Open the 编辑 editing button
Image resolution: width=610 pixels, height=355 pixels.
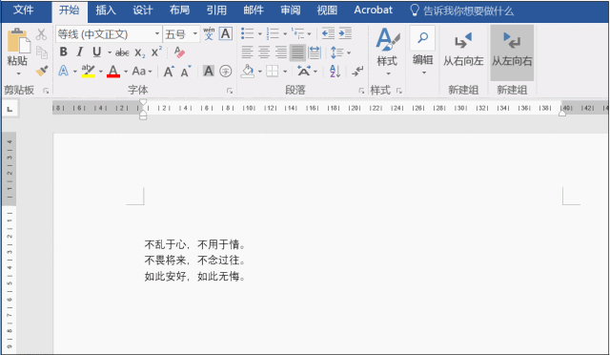pyautogui.click(x=422, y=51)
